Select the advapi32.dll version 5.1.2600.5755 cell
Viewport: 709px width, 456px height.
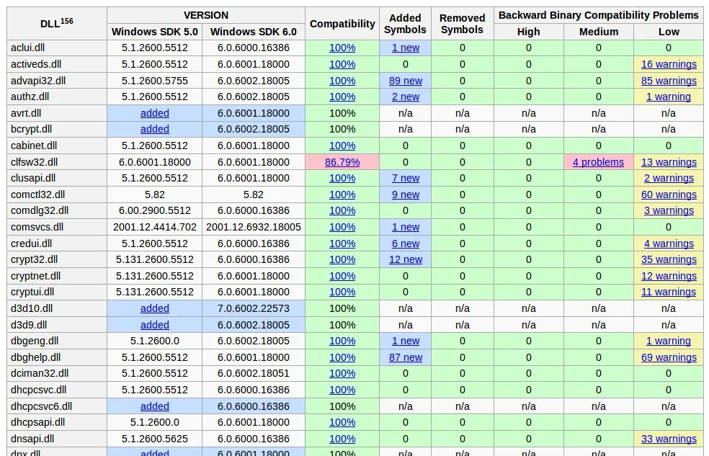pos(155,81)
